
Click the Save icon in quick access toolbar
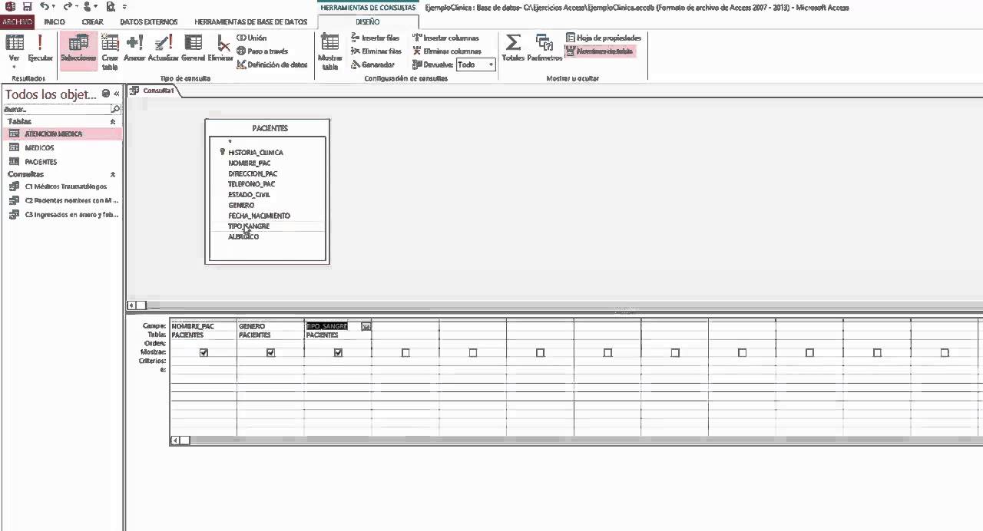27,7
